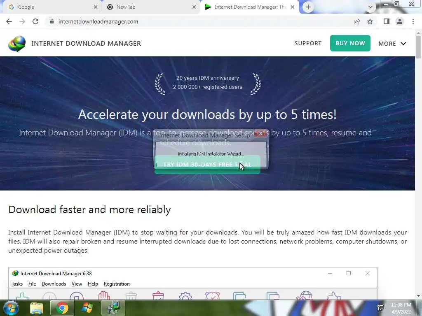Click 'Initializing IDM Installation Wizard...' text
This screenshot has width=422, height=316.
coord(211,154)
